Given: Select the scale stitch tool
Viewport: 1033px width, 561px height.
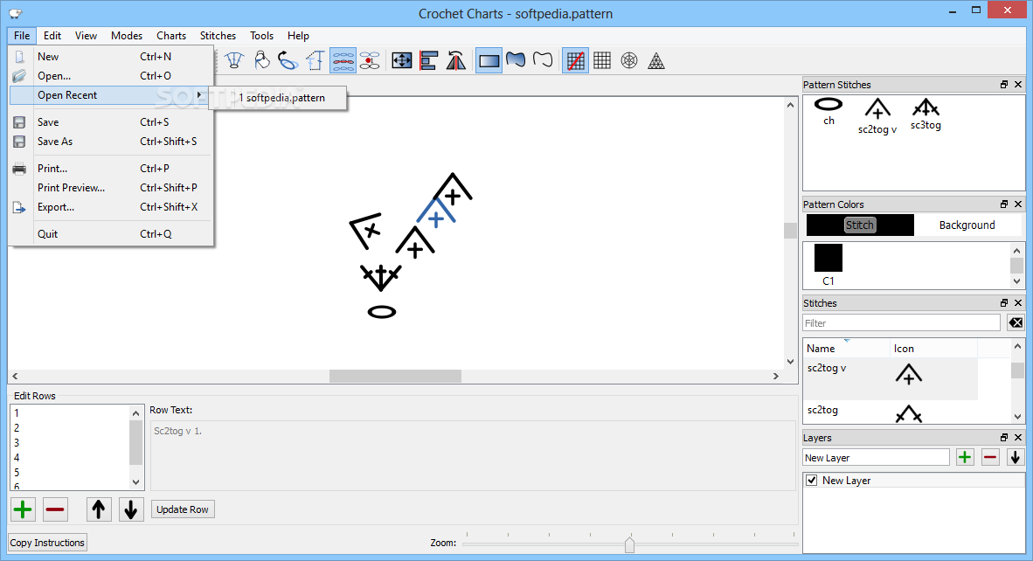Looking at the screenshot, I should 315,60.
